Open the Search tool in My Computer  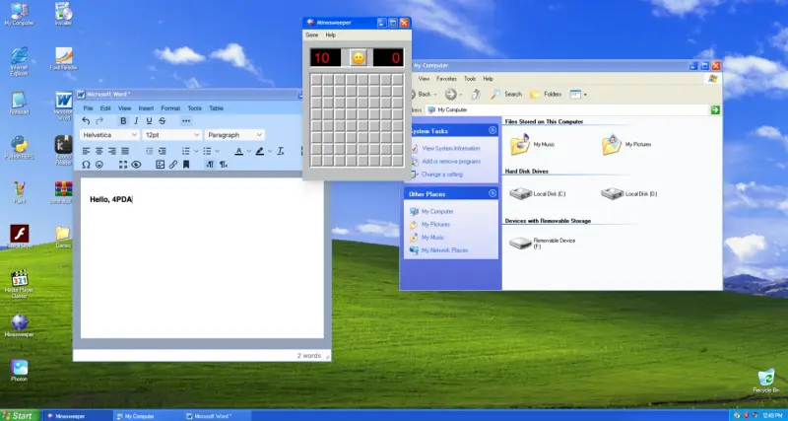[x=507, y=95]
